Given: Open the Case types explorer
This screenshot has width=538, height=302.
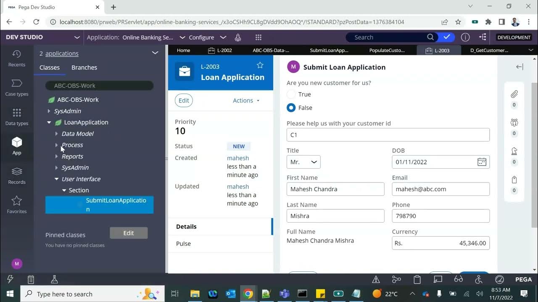Looking at the screenshot, I should [16, 88].
